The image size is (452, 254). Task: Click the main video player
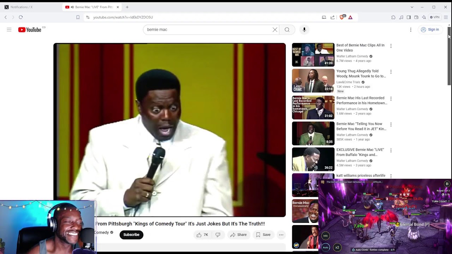click(x=169, y=130)
